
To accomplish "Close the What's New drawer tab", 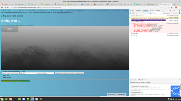I will point(145,80).
